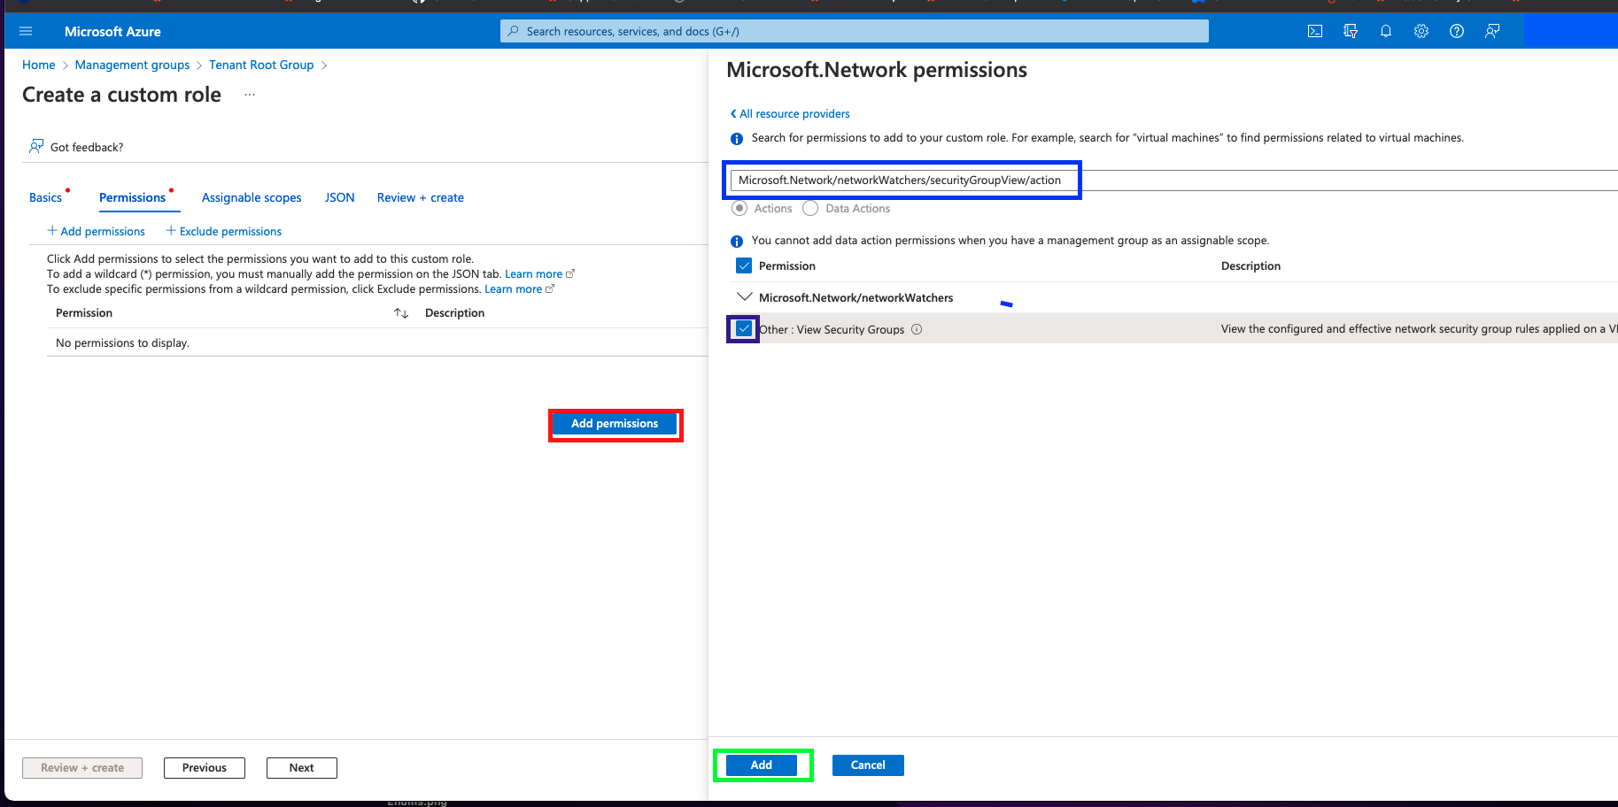Click the 'No permissions to display.' text

(122, 343)
